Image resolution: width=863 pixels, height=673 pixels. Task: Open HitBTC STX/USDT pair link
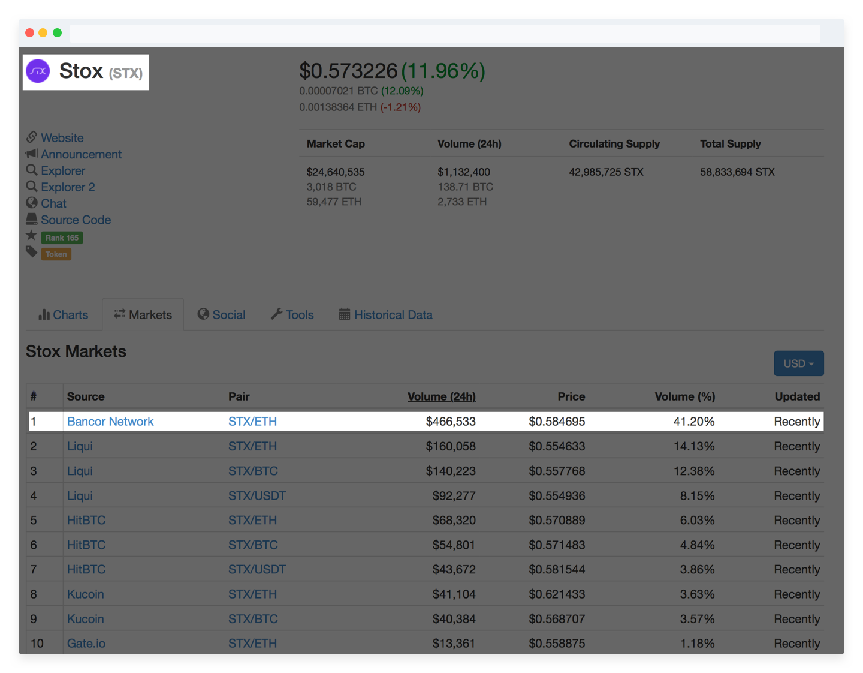click(x=257, y=569)
